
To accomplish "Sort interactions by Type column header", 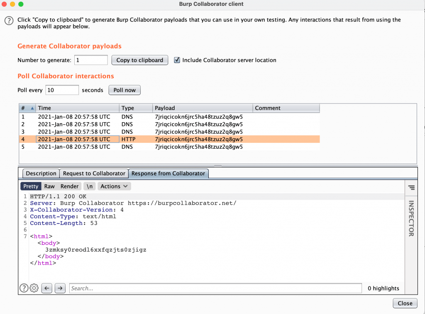I will 136,108.
